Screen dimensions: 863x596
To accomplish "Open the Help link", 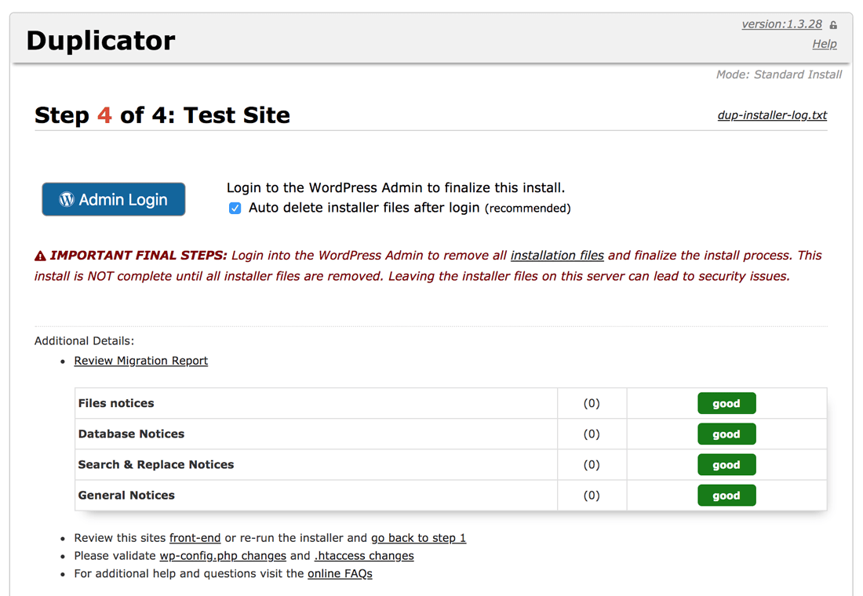I will coord(825,44).
